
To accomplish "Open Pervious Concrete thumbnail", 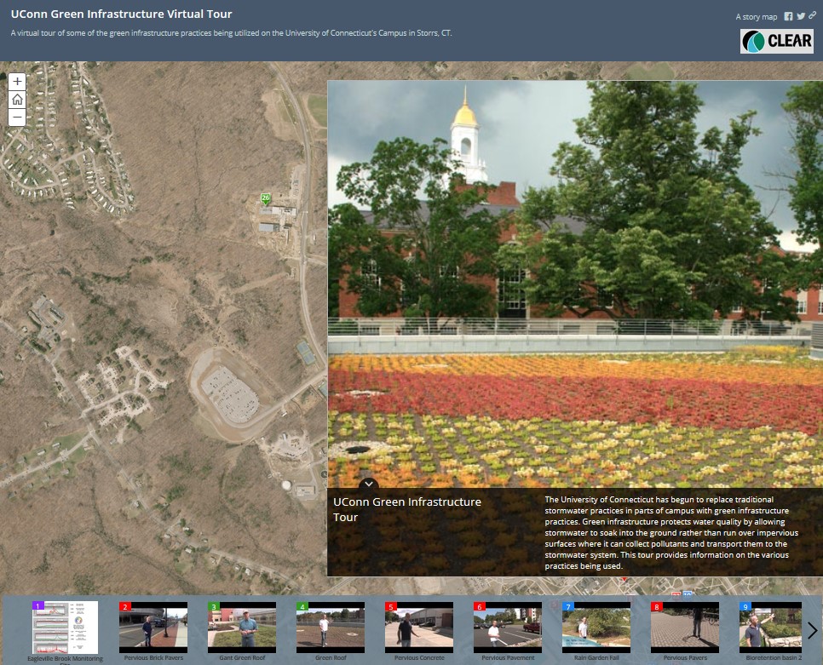I will point(419,628).
